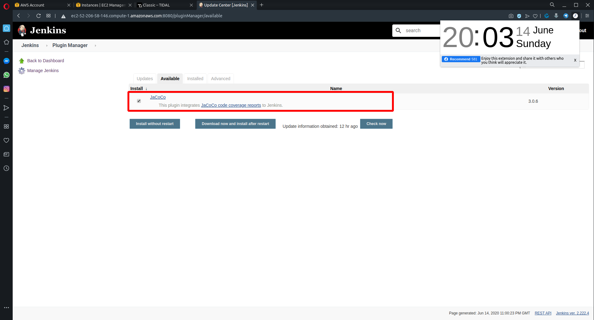Open the heart Pinboards icon in sidebar
594x320 pixels.
click(6, 141)
